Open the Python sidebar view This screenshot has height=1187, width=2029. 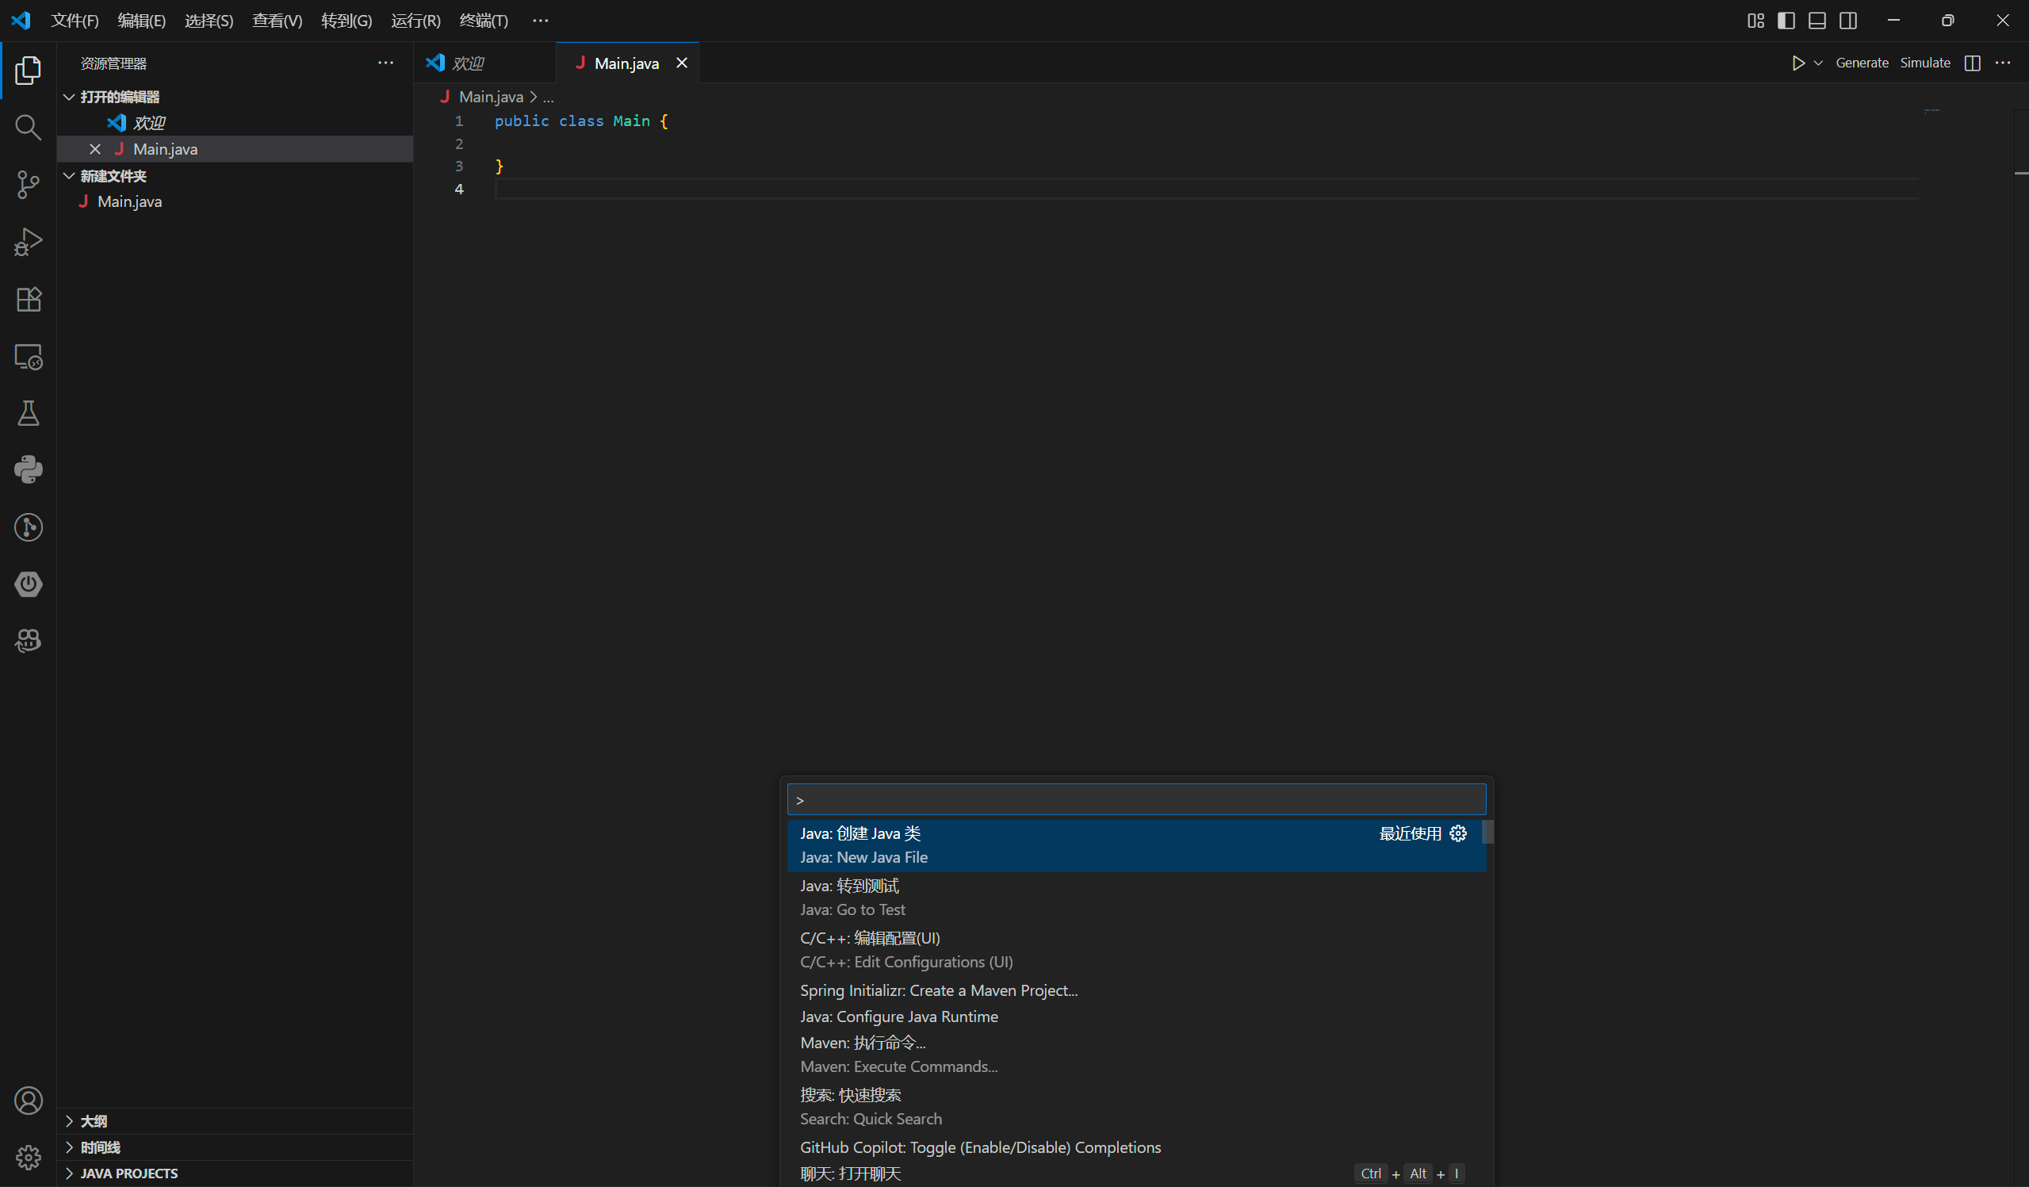point(29,469)
